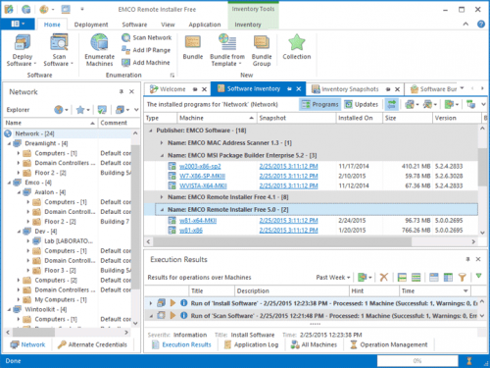Select the Lab [LABORATO... tree item
Image resolution: width=490 pixels, height=368 pixels.
(x=69, y=241)
